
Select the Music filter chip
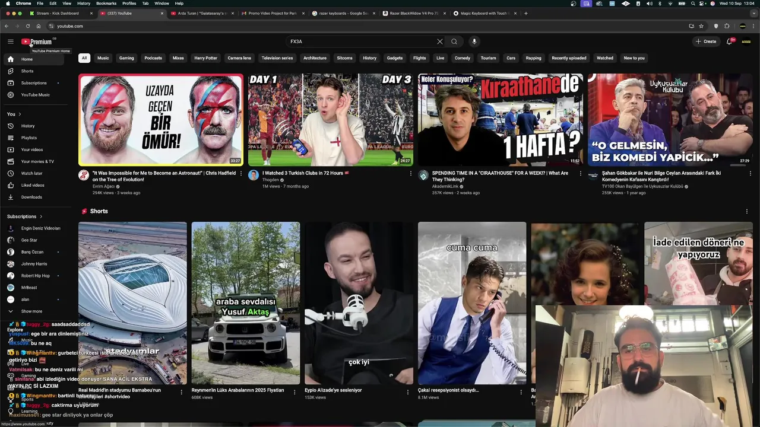103,58
